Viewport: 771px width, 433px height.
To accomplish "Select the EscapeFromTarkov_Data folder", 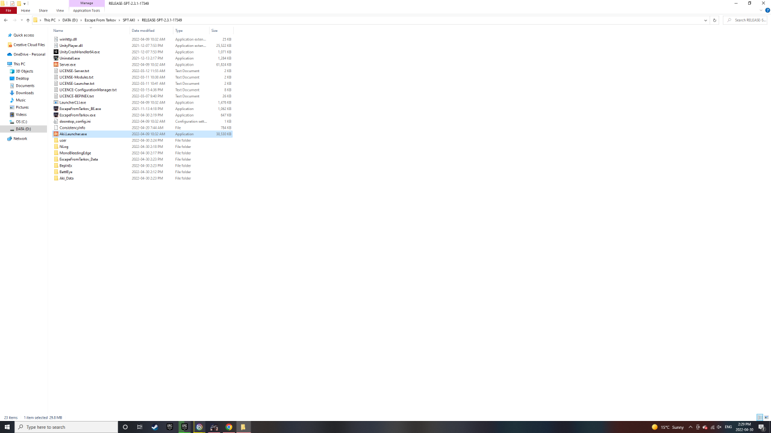I will [x=78, y=159].
